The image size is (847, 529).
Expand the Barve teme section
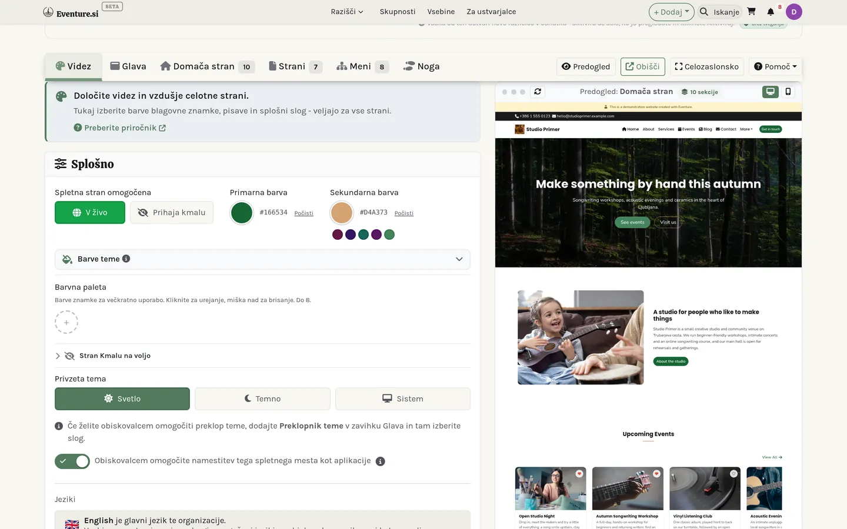coord(262,259)
